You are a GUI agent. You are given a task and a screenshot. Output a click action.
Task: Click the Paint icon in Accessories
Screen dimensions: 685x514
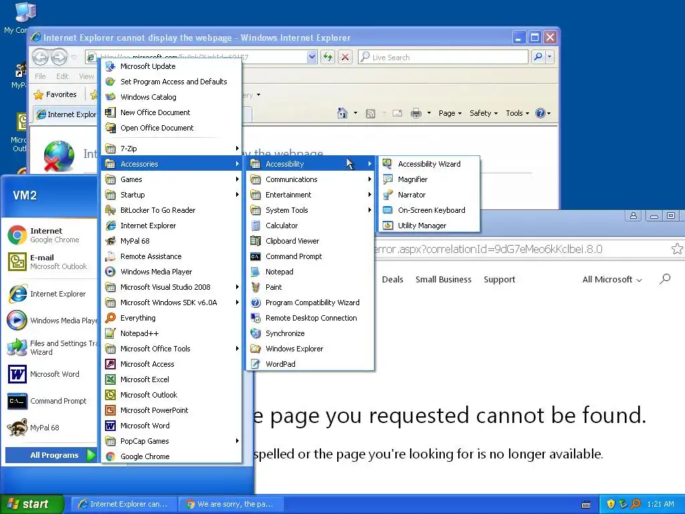[256, 287]
